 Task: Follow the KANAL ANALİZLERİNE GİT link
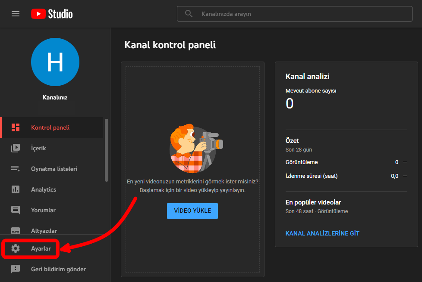(322, 233)
